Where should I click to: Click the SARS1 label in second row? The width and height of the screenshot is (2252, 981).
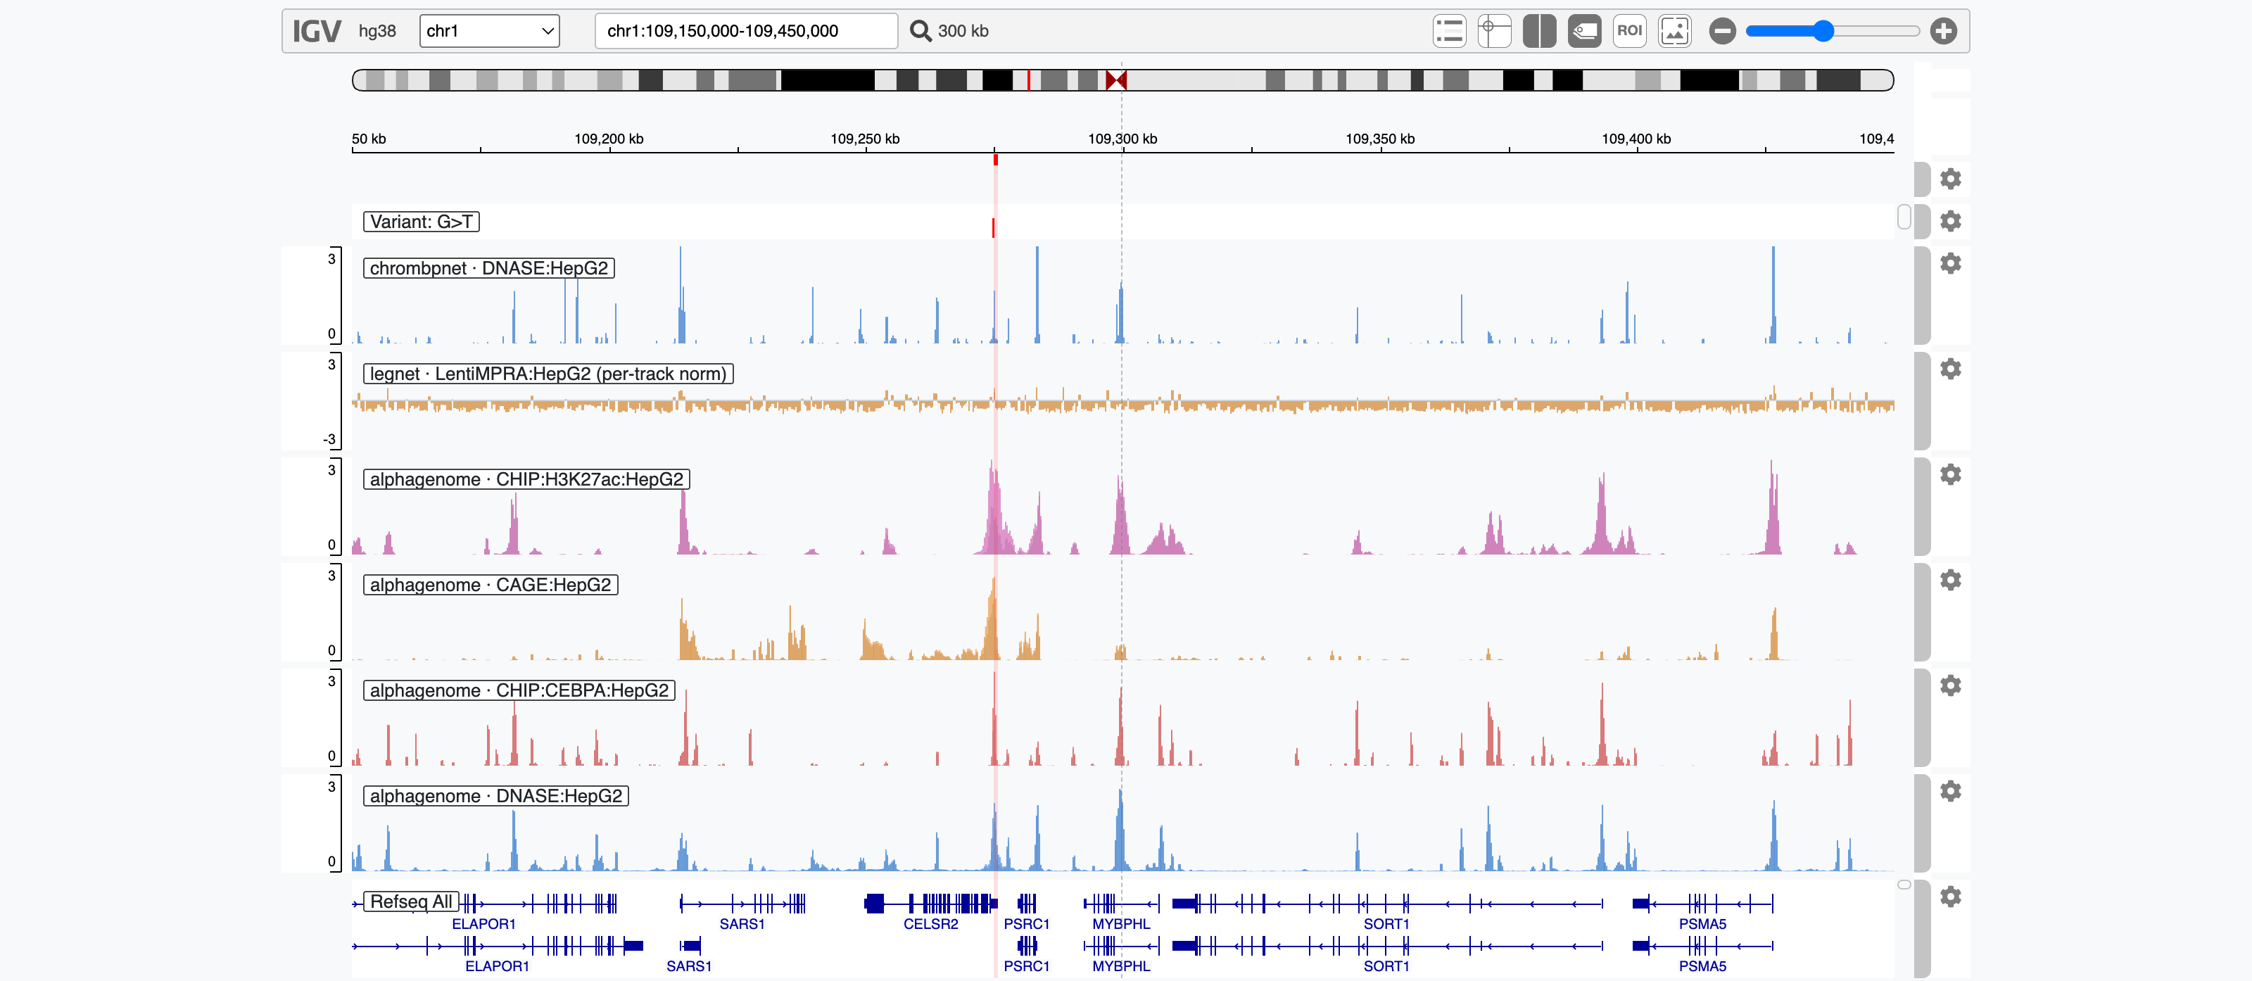pyautogui.click(x=689, y=966)
